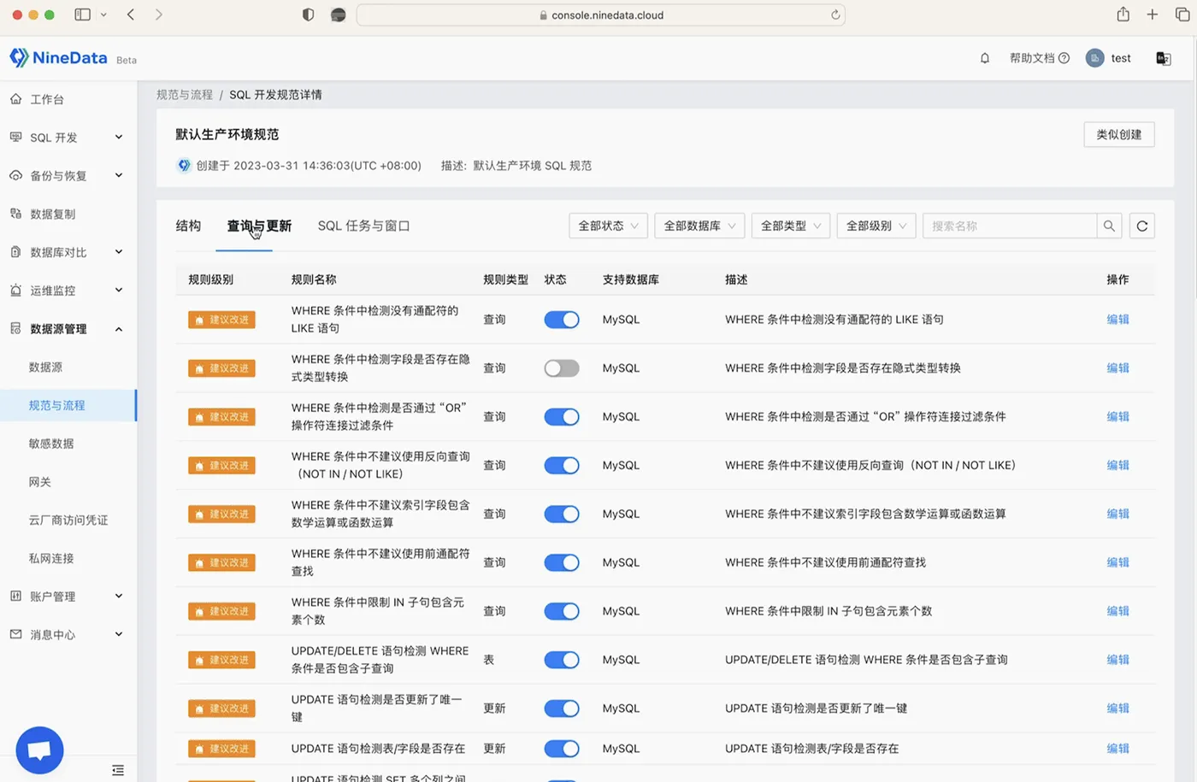Click the 数据库对比 icon

[16, 252]
